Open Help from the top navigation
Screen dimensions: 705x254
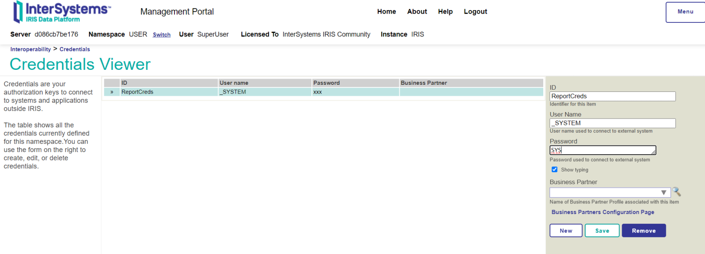coord(445,11)
